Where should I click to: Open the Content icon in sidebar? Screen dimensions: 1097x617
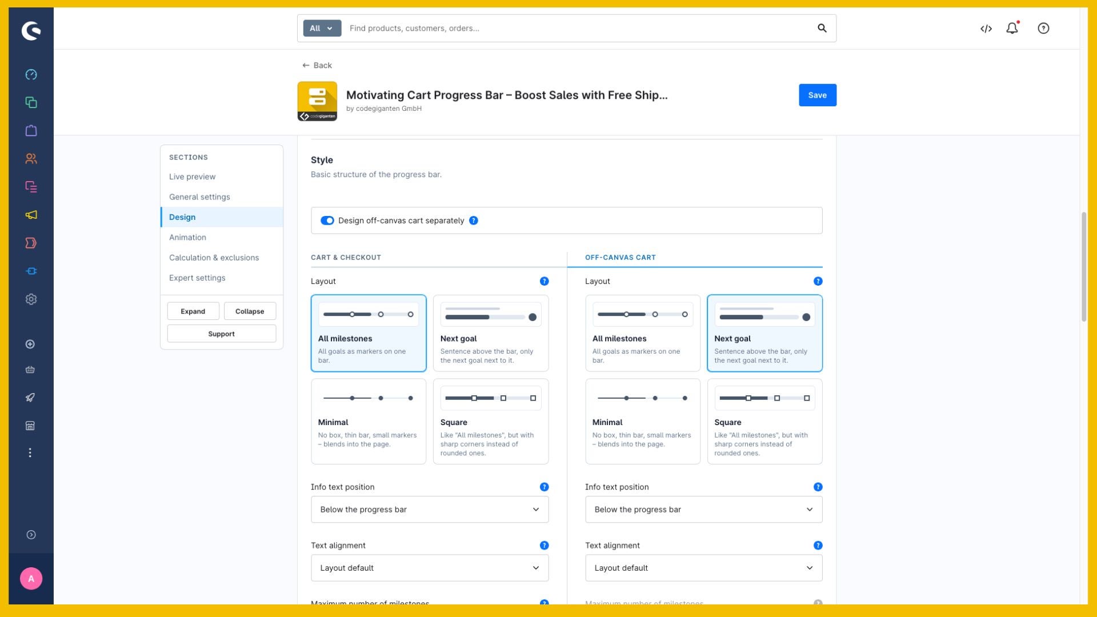(31, 187)
